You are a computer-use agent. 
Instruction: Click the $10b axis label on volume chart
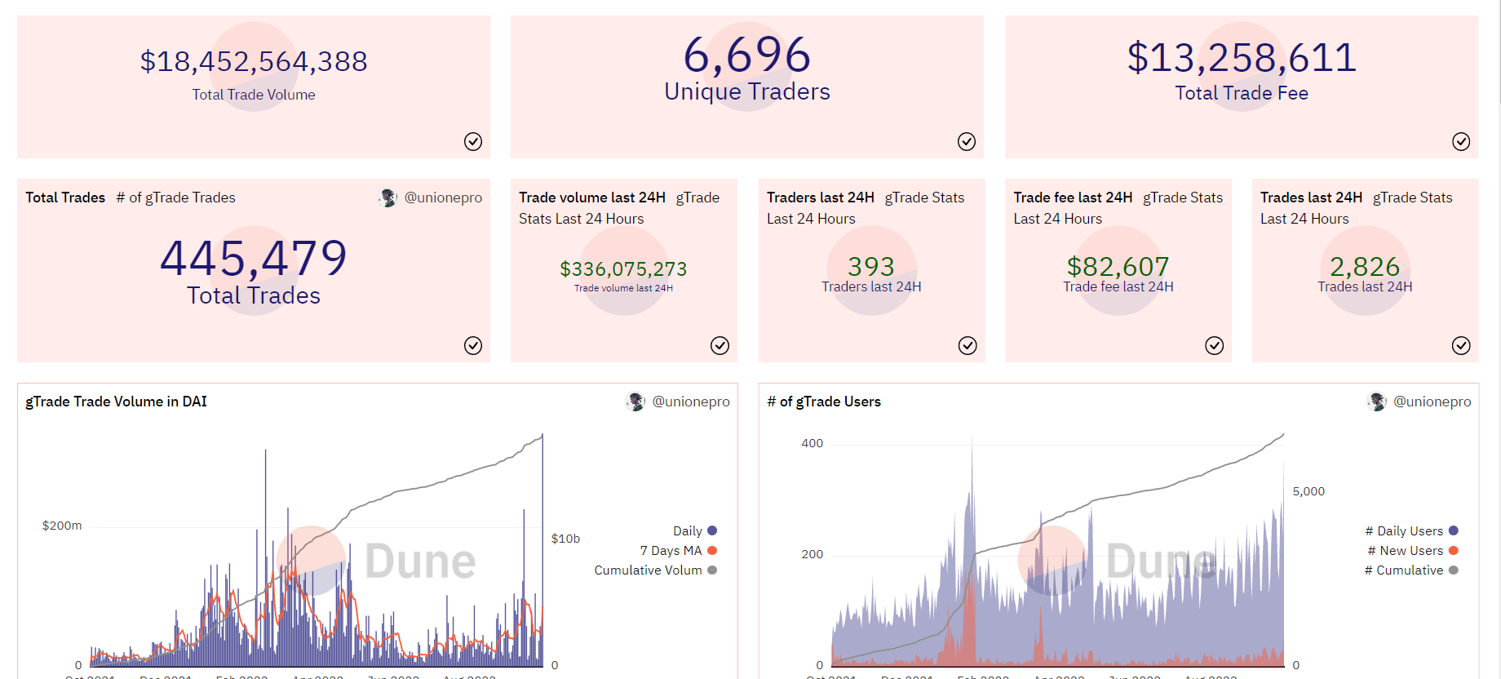coord(565,539)
